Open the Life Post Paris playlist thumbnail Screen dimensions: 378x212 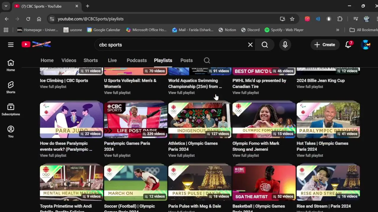coord(136,120)
